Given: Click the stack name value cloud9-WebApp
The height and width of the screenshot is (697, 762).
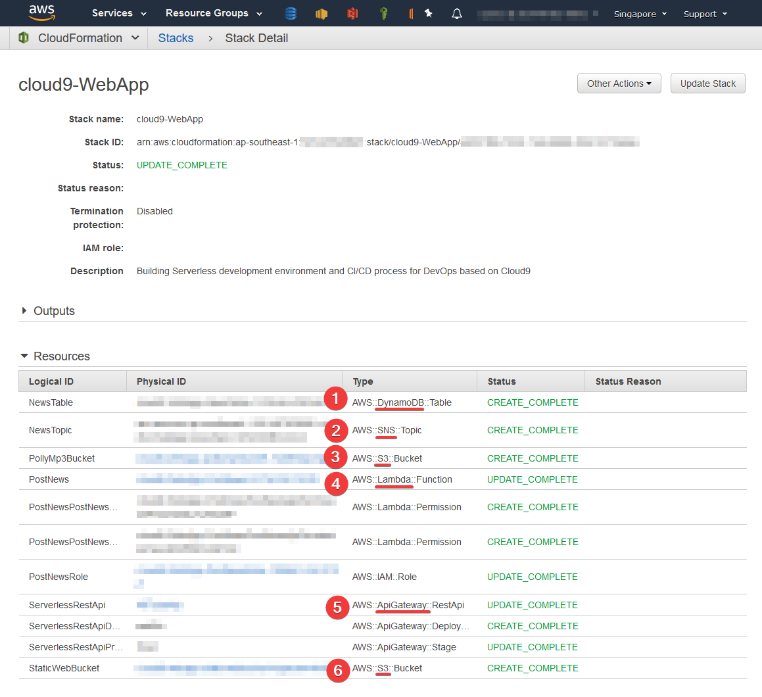Looking at the screenshot, I should [170, 119].
